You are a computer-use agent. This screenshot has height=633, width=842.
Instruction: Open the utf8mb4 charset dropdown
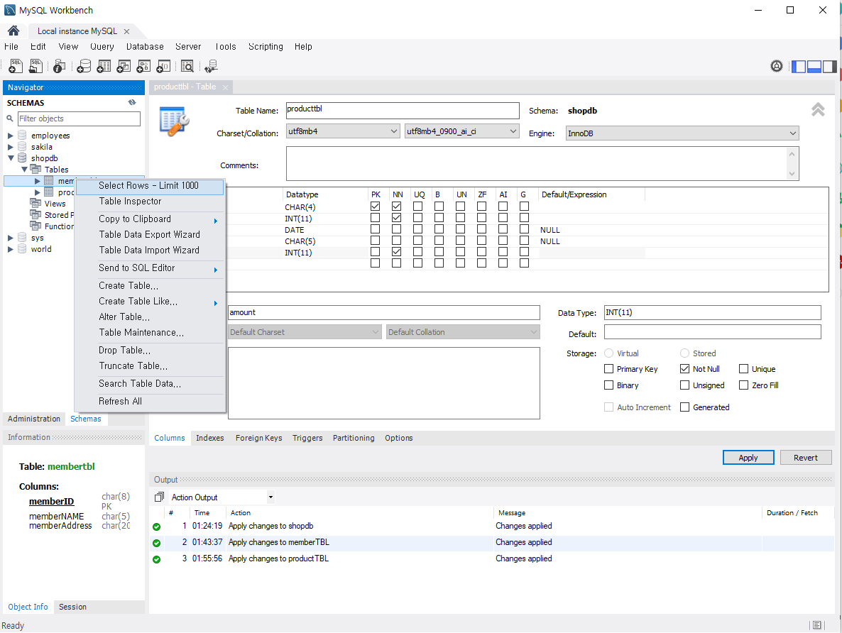click(343, 131)
